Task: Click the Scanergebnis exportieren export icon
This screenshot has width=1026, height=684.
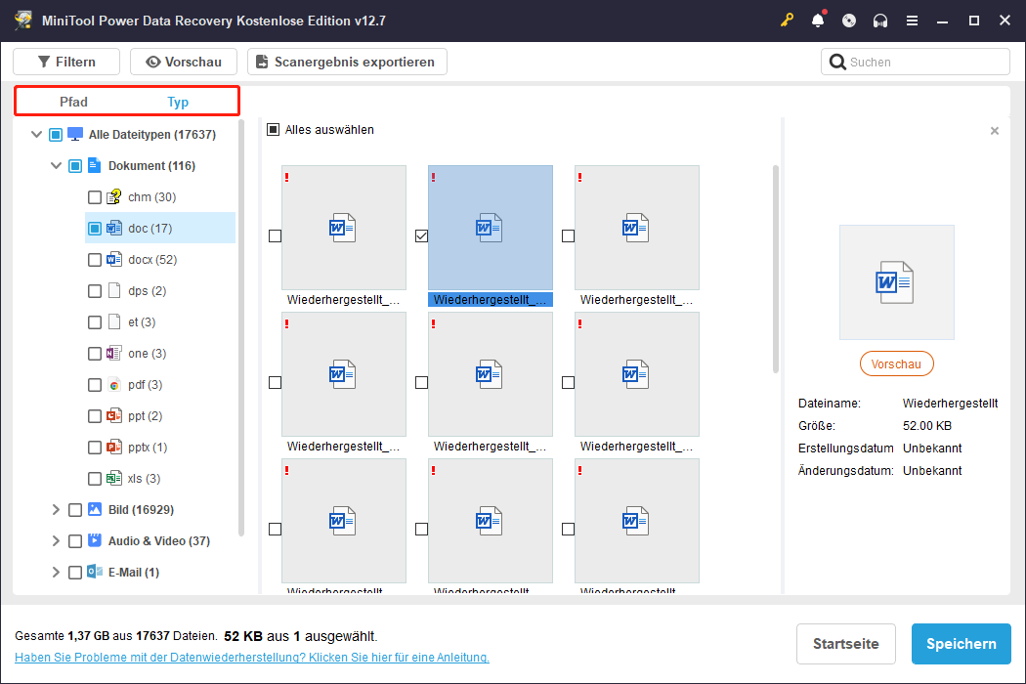Action: (261, 61)
